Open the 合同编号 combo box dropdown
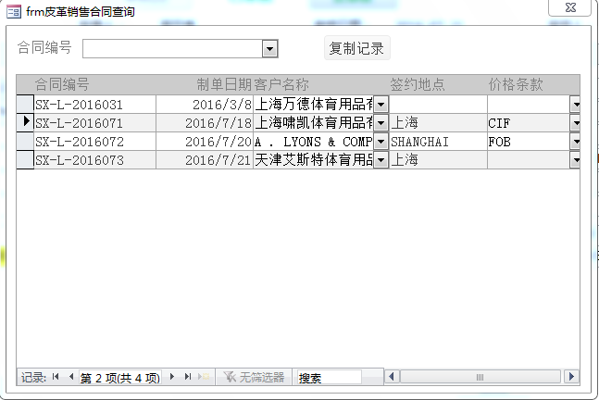This screenshot has width=599, height=400. tap(269, 49)
